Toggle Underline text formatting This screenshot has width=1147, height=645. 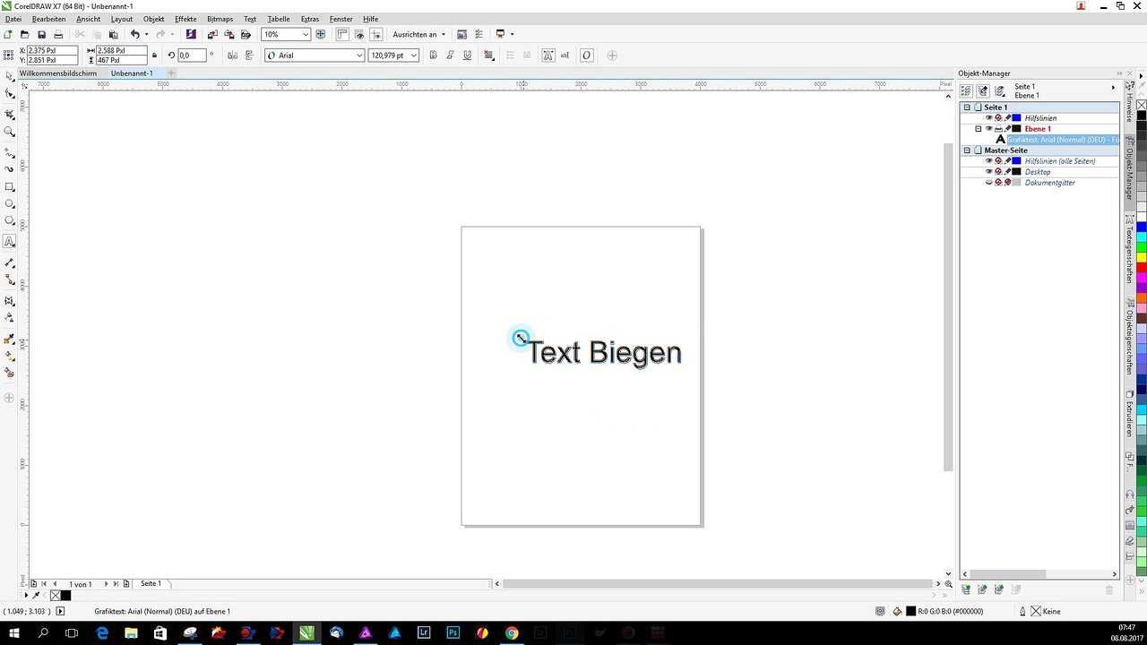468,56
